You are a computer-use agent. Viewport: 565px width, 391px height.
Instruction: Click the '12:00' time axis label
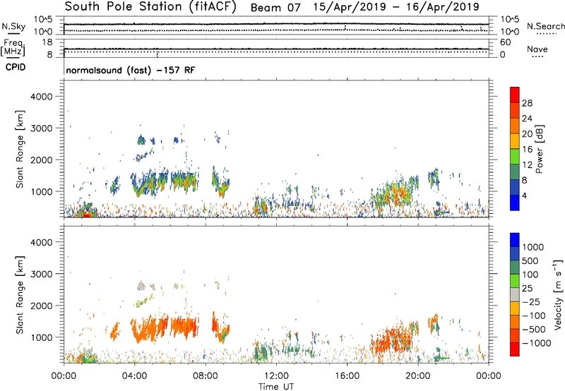click(x=276, y=376)
